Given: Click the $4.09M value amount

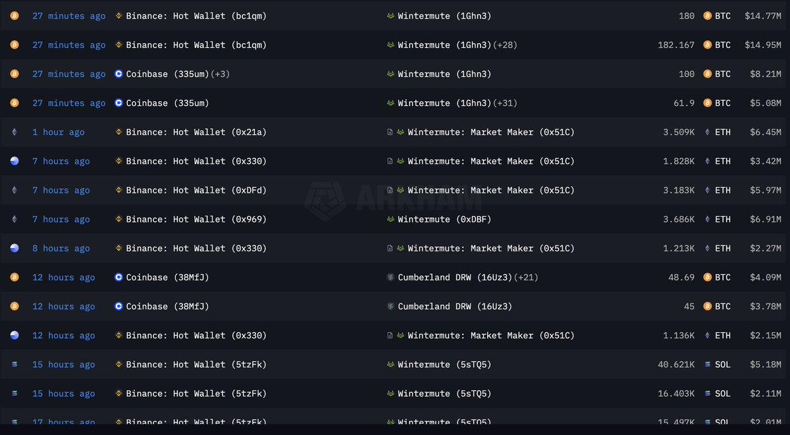Looking at the screenshot, I should point(765,278).
